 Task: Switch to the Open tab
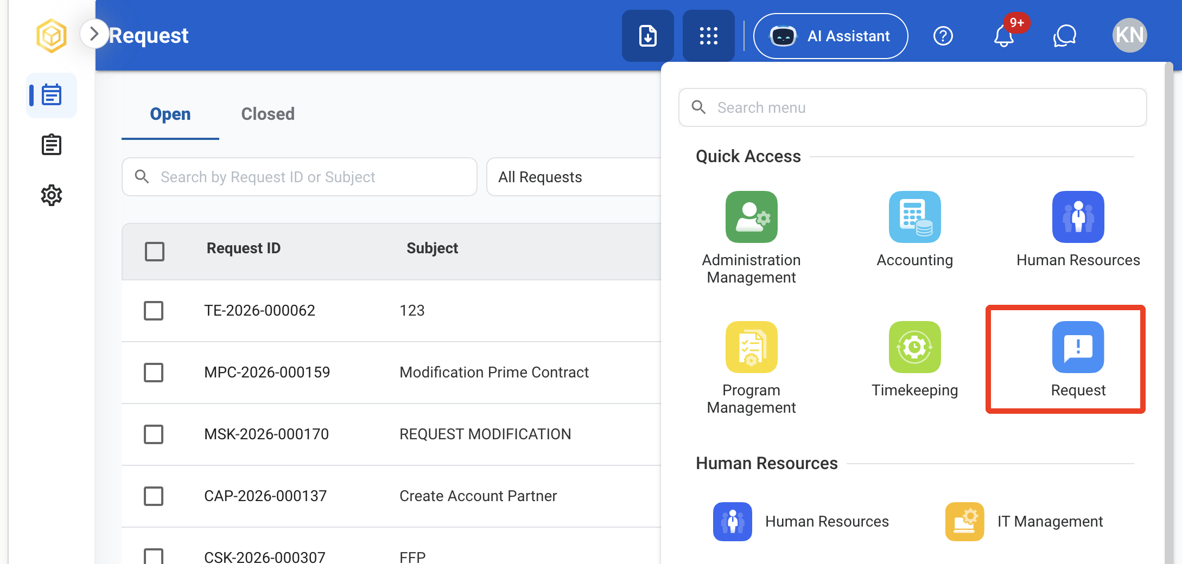(170, 114)
